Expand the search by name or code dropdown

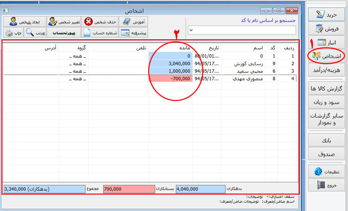click(192, 31)
